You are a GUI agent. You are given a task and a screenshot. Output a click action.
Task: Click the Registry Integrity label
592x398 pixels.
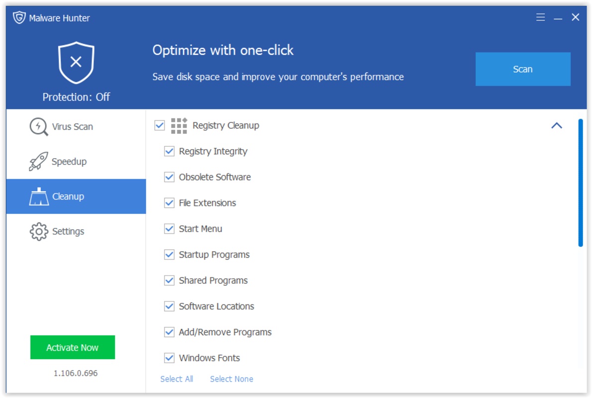213,151
